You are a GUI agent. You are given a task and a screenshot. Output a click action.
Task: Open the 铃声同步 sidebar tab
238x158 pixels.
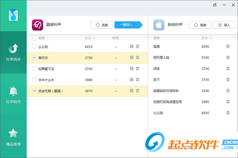pos(13,52)
